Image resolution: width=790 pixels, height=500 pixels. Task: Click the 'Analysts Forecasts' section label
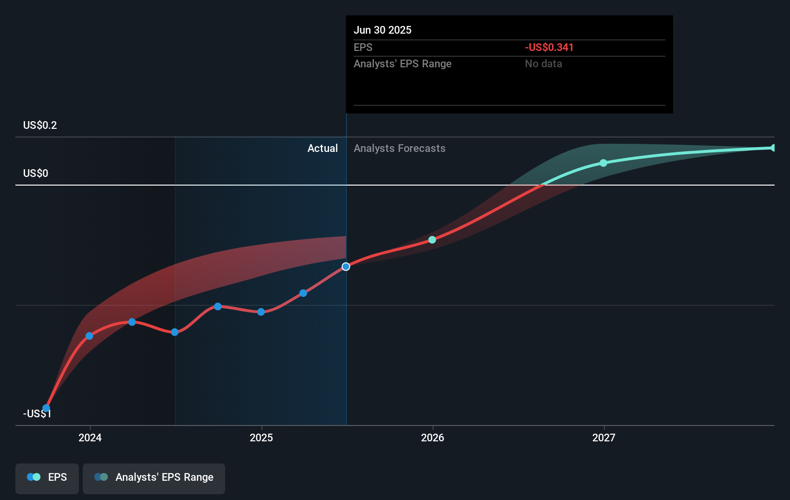pyautogui.click(x=399, y=149)
